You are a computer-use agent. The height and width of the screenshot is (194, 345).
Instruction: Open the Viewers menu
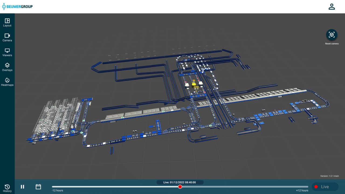coord(7,52)
